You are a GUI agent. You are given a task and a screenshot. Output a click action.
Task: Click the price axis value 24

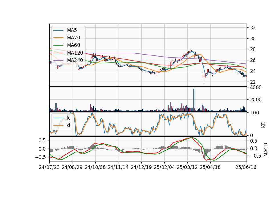[x=253, y=71]
